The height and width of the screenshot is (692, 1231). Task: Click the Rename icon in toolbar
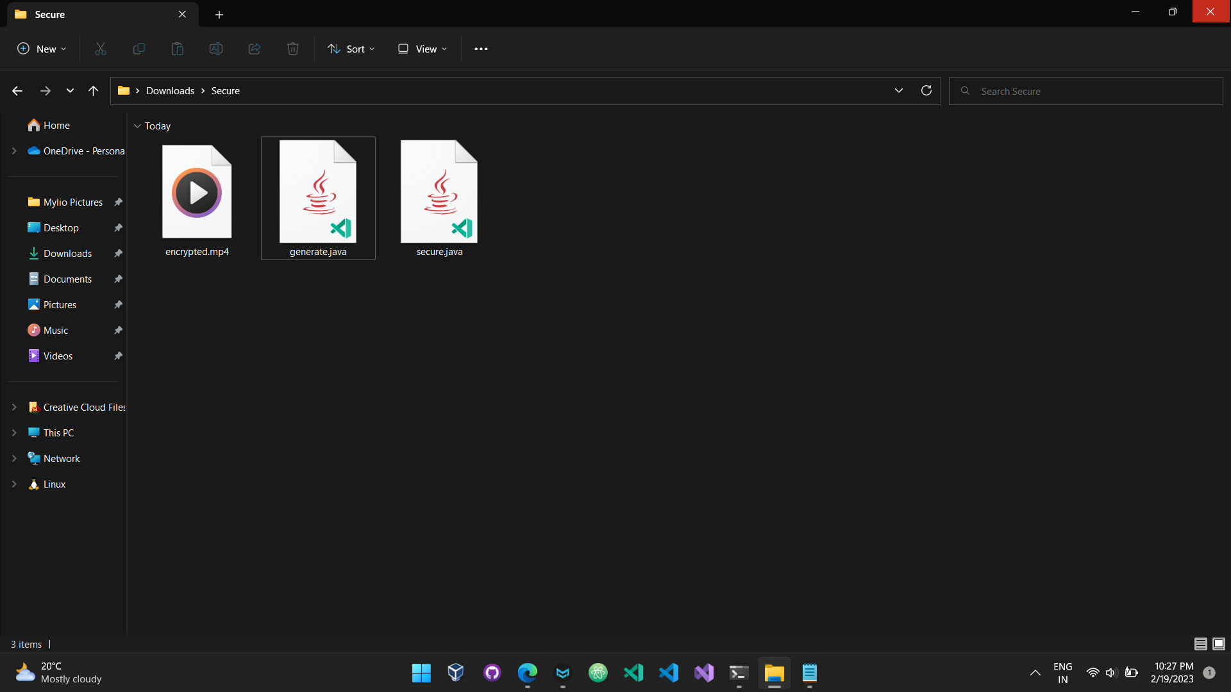tap(216, 49)
